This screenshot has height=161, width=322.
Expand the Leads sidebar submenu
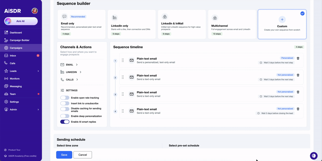[38, 71]
